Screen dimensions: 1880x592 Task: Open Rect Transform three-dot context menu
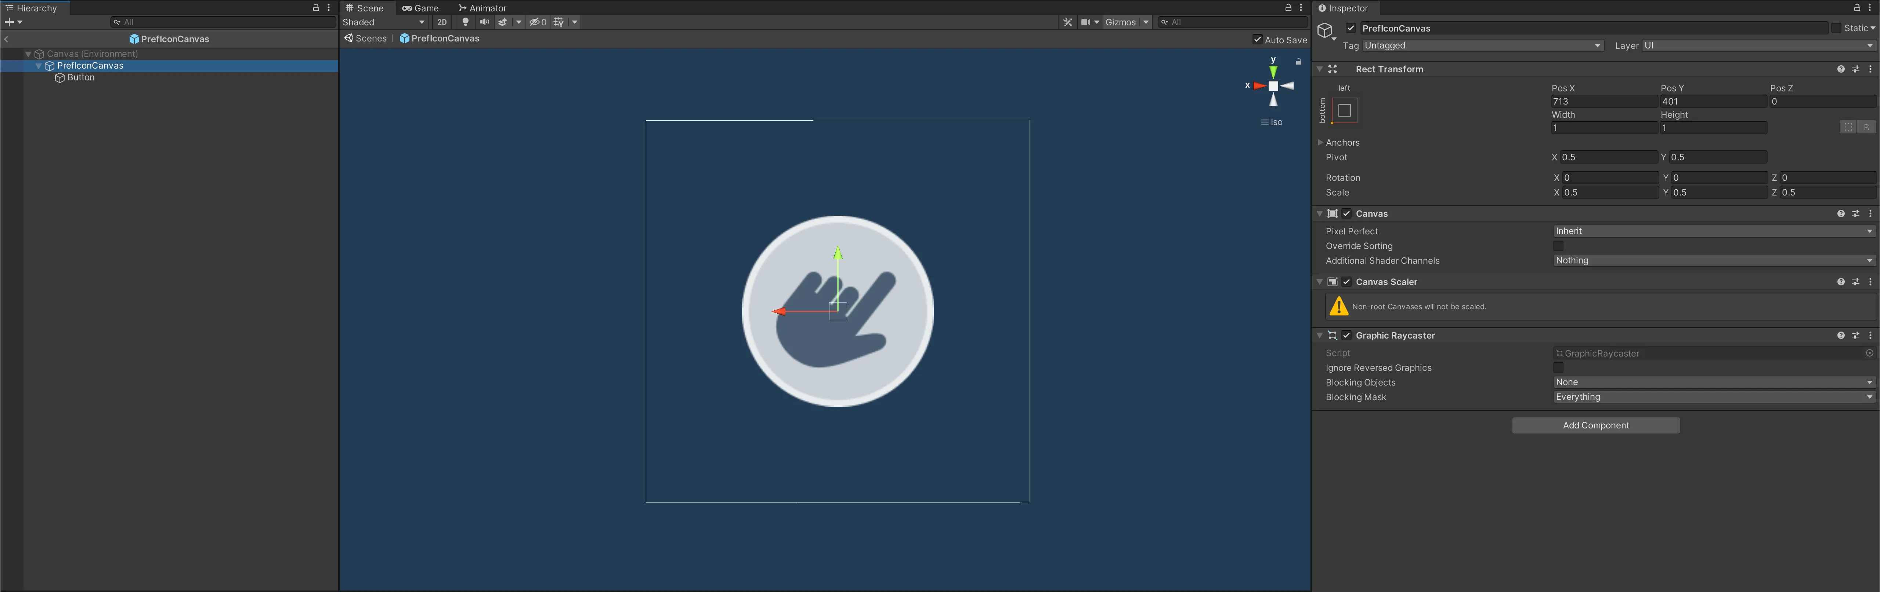click(x=1870, y=69)
